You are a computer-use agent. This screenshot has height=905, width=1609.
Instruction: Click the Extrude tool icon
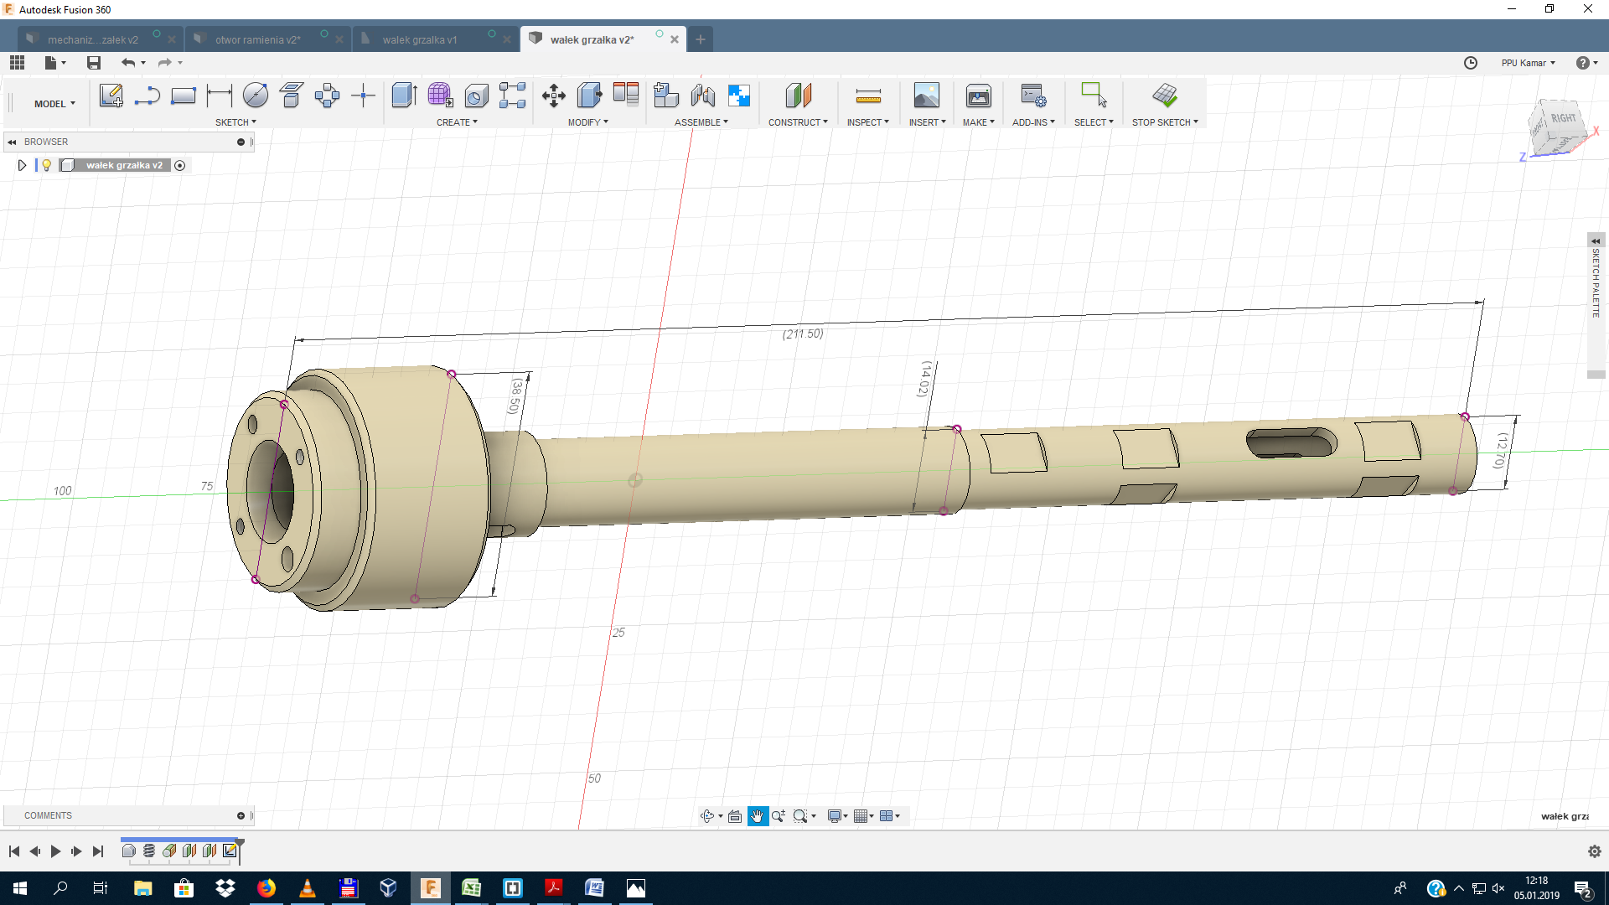tap(404, 96)
